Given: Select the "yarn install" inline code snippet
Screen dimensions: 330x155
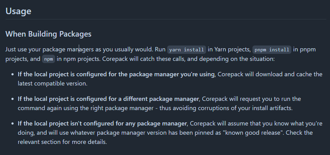Looking at the screenshot, I should (186, 50).
